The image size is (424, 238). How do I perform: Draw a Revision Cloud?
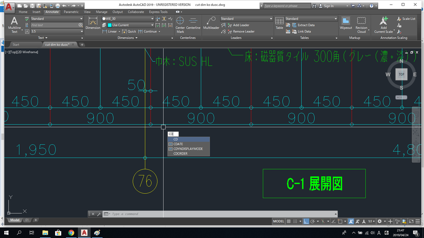[x=361, y=25]
